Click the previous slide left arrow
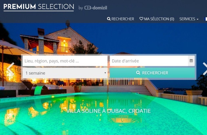Viewport: 207px width, 135px height. (11, 69)
